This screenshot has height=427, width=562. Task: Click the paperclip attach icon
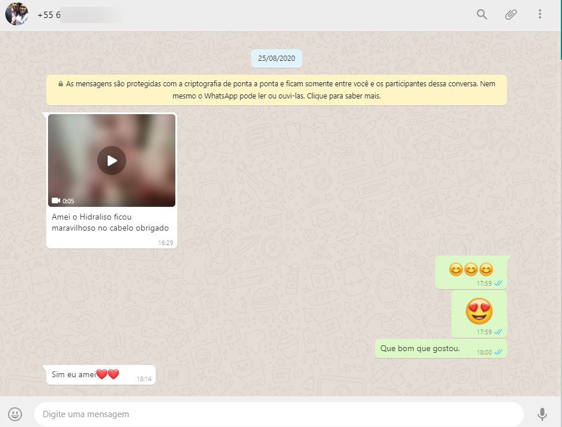[x=510, y=14]
